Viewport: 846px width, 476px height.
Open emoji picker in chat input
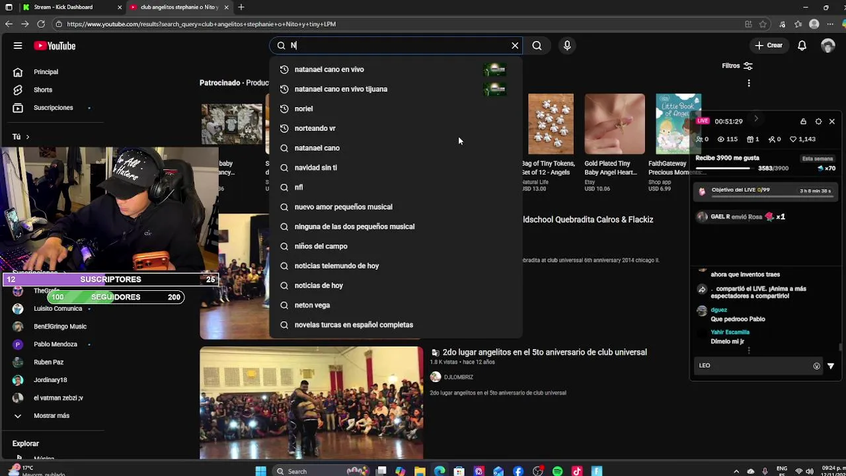pos(816,366)
